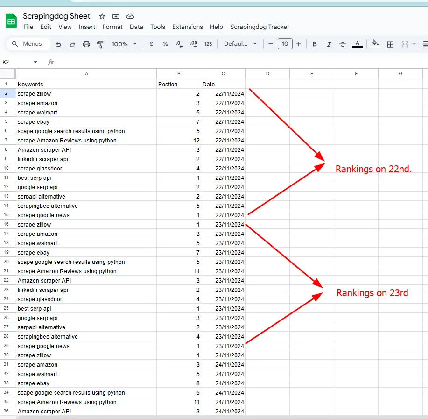The width and height of the screenshot is (428, 419).
Task: Increase font size with the plus button
Action: pyautogui.click(x=299, y=43)
